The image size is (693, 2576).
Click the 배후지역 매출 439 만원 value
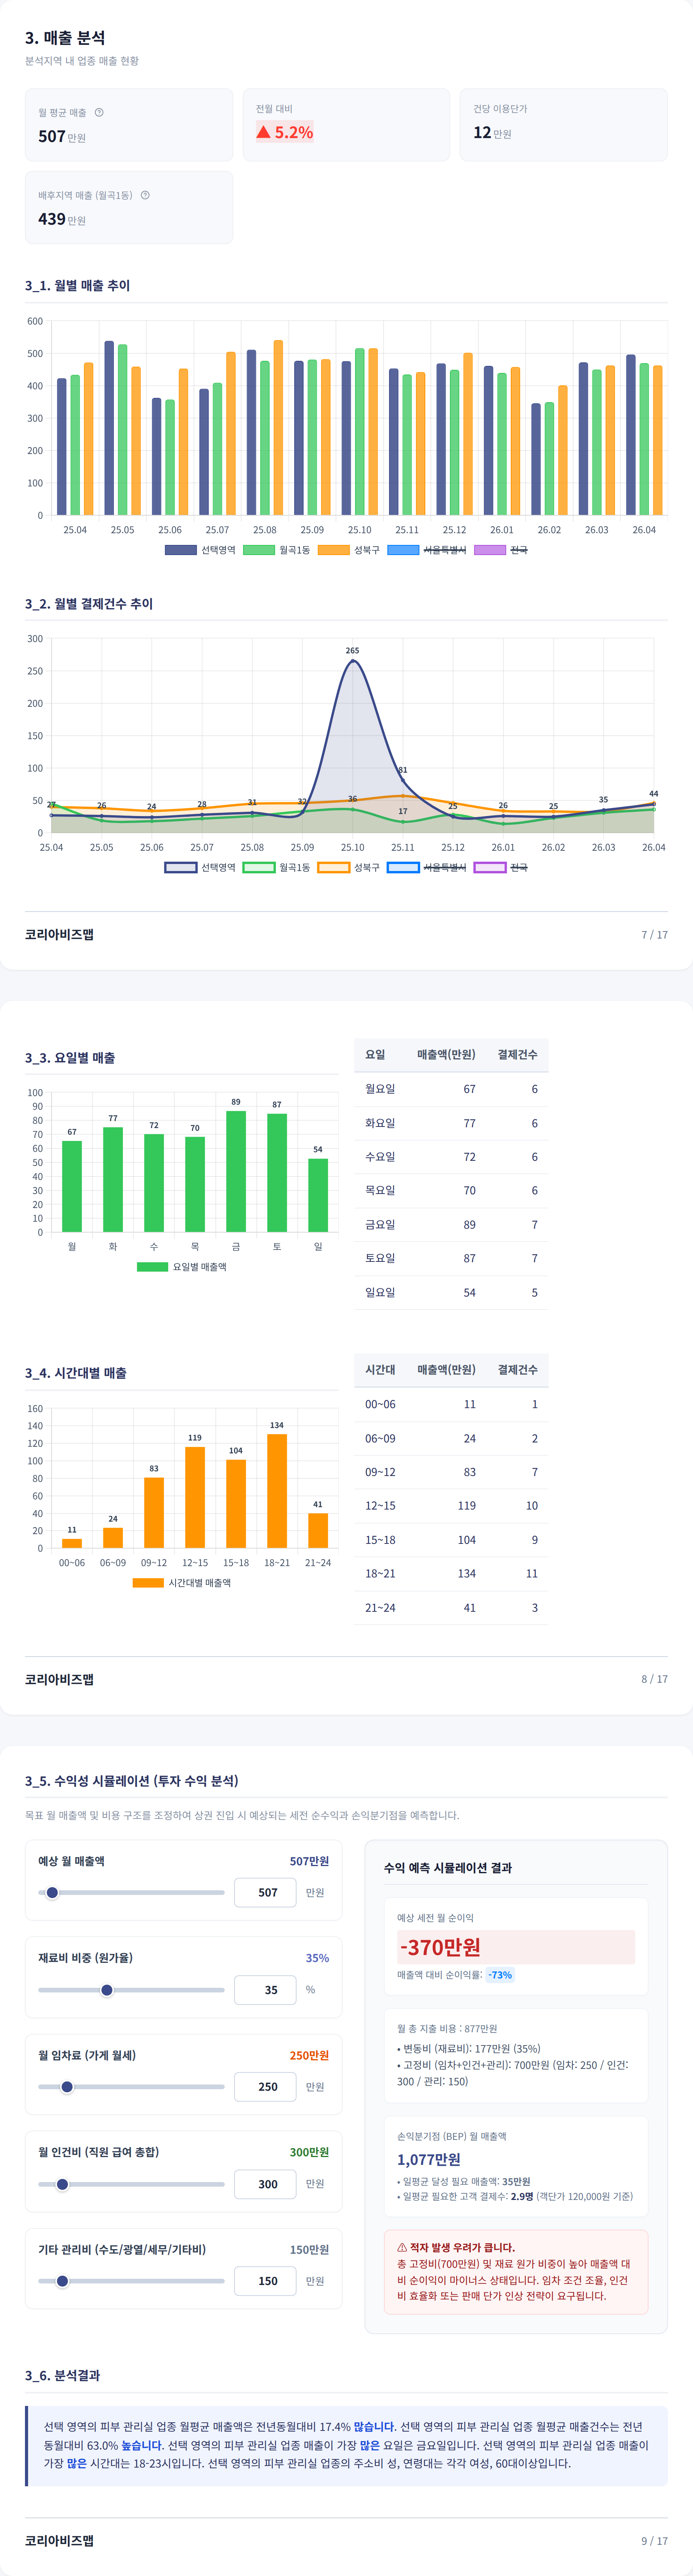pyautogui.click(x=62, y=219)
